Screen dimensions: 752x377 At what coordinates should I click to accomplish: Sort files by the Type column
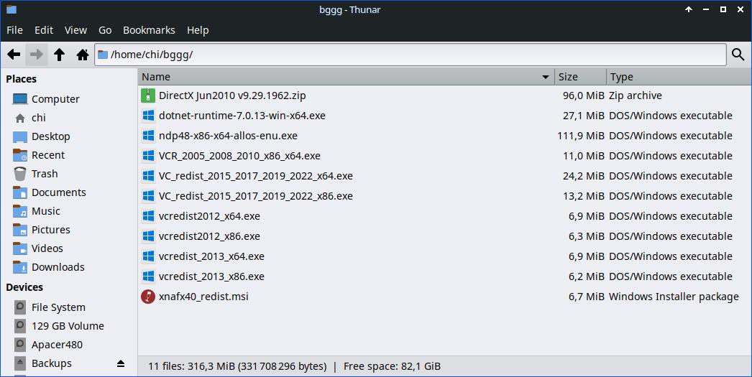(x=621, y=77)
